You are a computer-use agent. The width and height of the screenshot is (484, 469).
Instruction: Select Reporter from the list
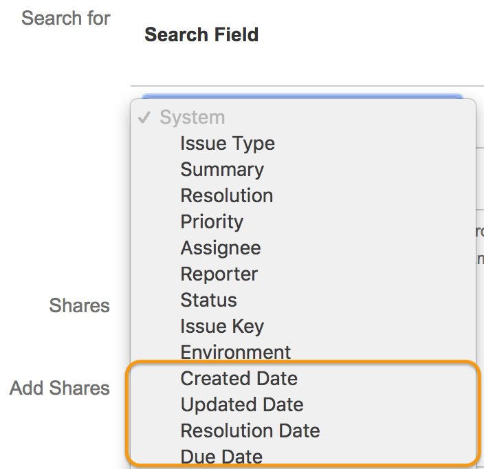219,274
